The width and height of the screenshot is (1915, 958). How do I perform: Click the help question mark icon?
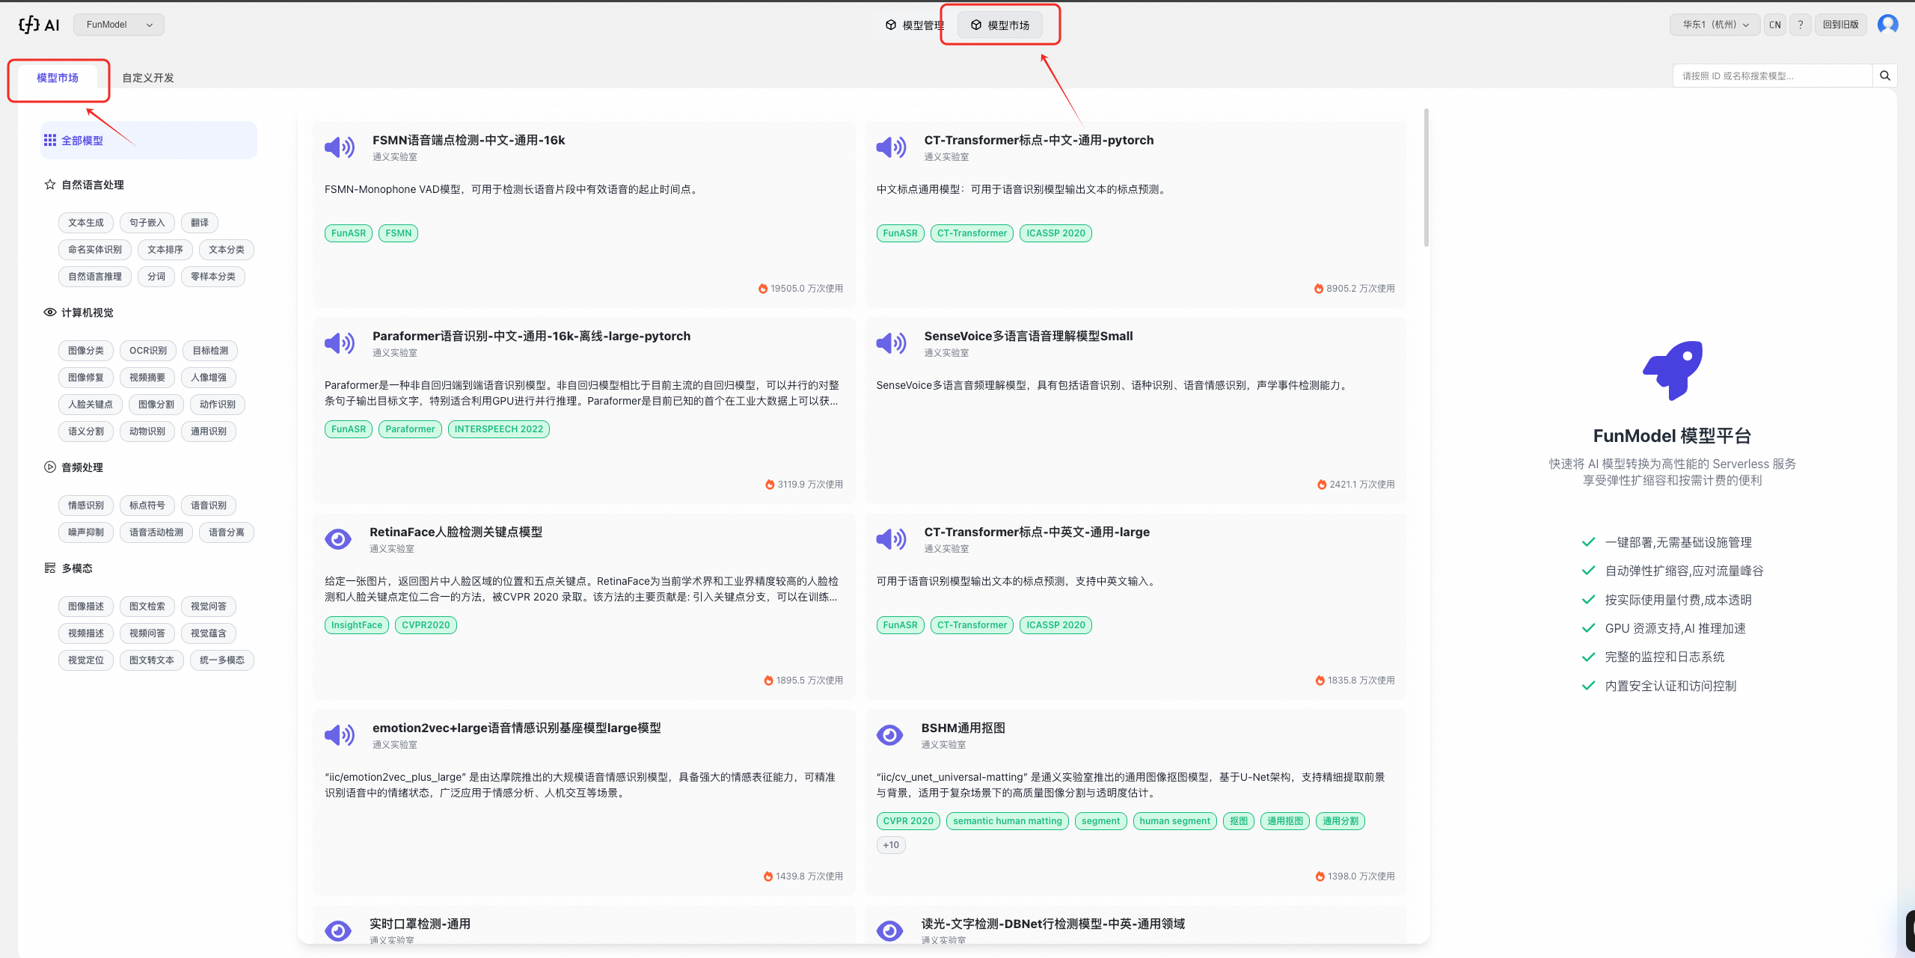[1801, 25]
